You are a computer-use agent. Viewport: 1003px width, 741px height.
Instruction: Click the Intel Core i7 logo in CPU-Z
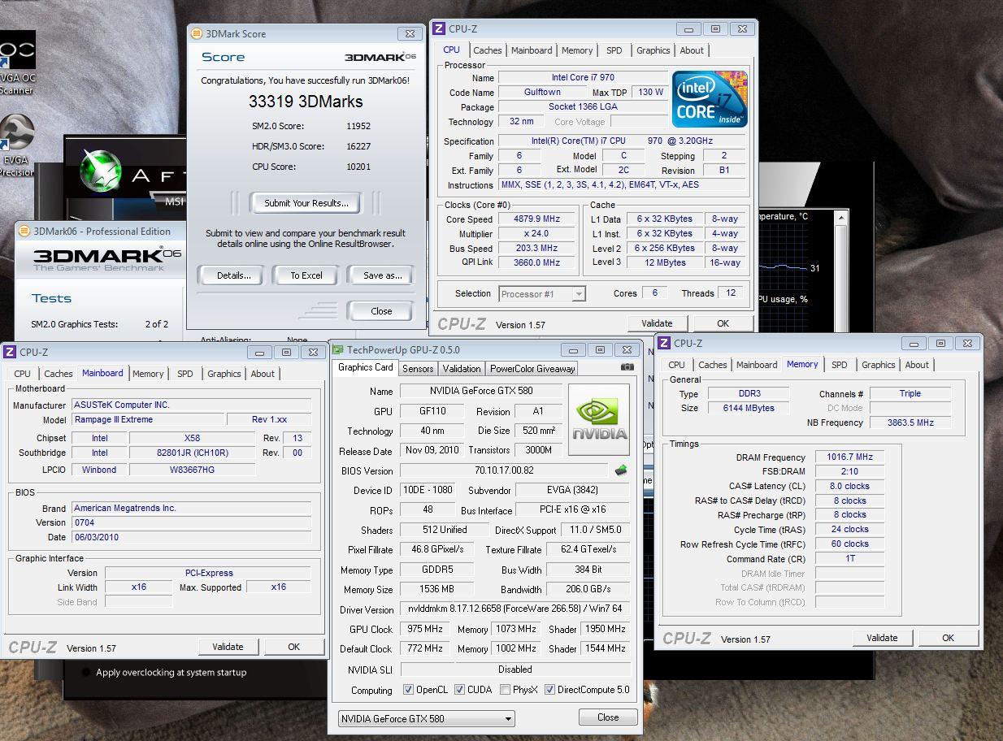[x=710, y=99]
